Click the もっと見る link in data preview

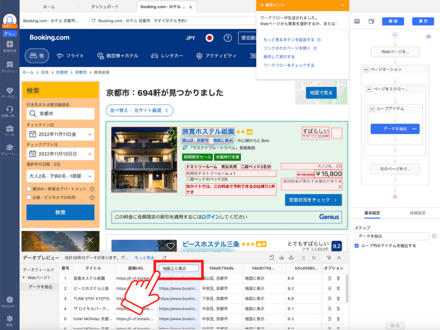(144, 257)
